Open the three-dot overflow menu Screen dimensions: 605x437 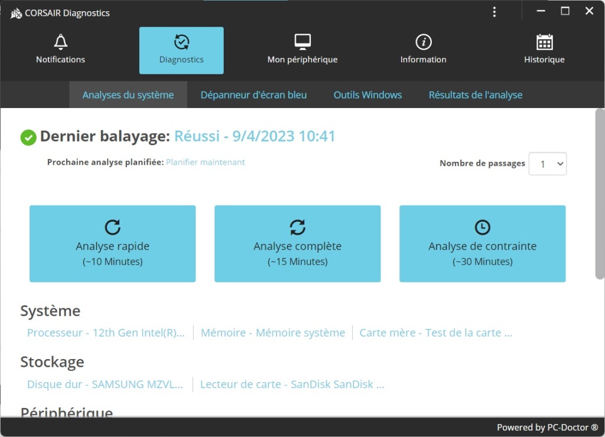click(495, 12)
